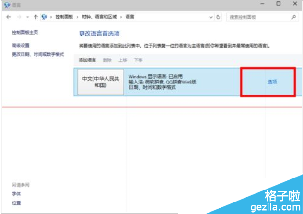This screenshot has width=303, height=214.
Task: Go up one level with up arrow
Action: pyautogui.click(x=36, y=17)
